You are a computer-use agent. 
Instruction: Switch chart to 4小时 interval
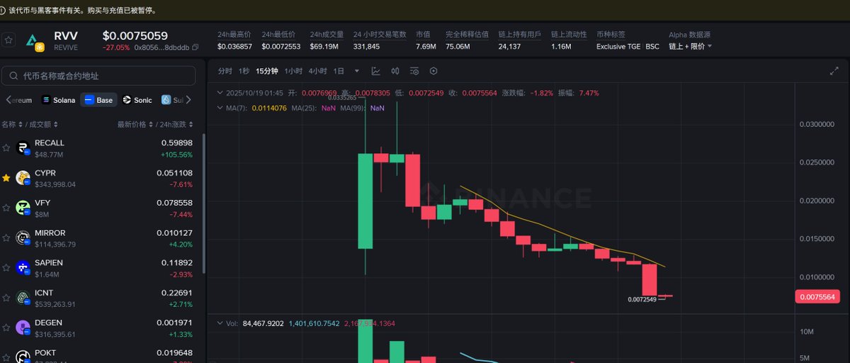(318, 71)
